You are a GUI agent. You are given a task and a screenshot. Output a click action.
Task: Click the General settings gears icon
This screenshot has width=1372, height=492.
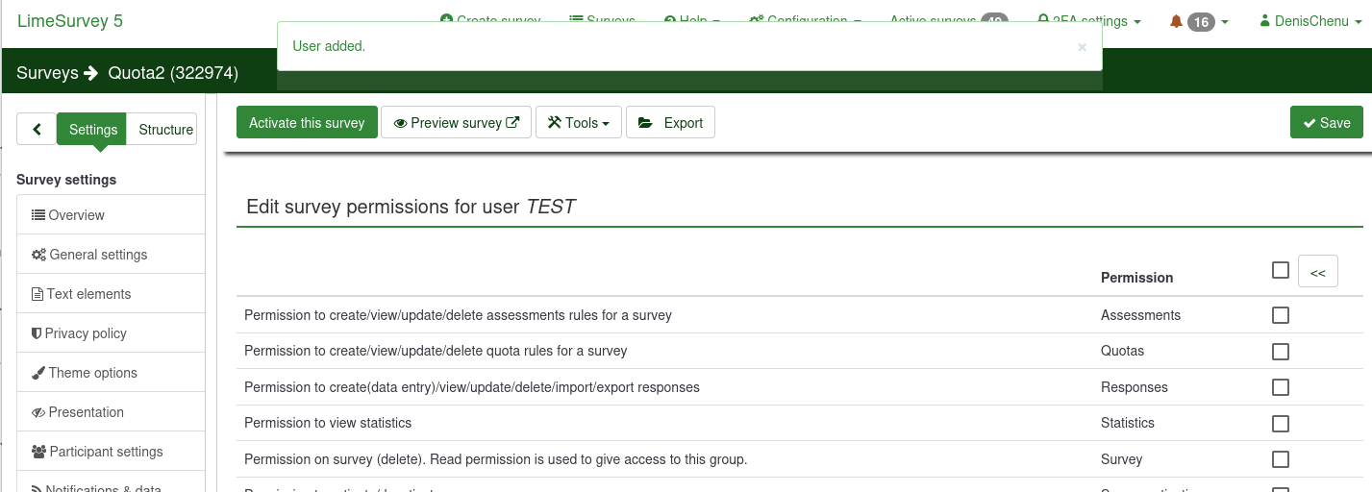(x=38, y=255)
